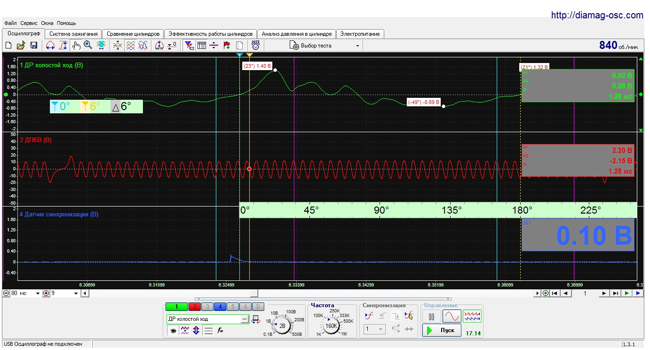Click ellipsis button beside ДР холостой ход
Screen dimensions: 650x350
click(x=244, y=319)
